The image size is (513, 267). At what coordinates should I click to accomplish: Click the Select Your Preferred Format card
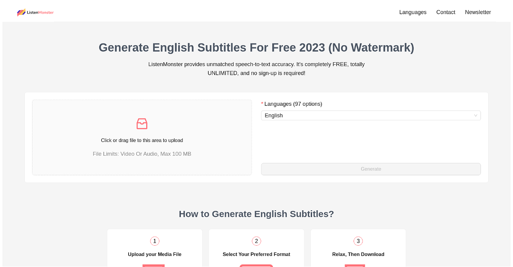click(256, 248)
